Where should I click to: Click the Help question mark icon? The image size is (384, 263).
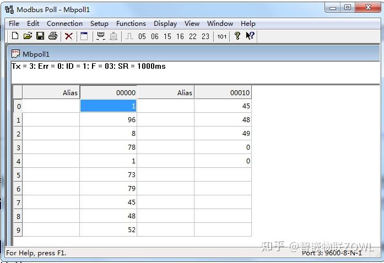coord(237,36)
